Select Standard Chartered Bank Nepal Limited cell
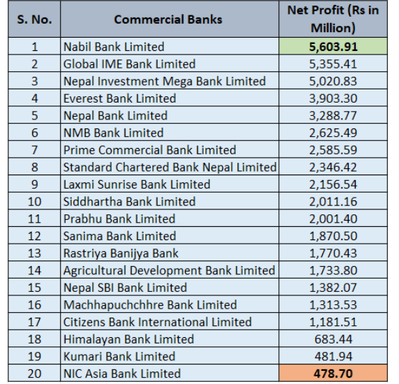The height and width of the screenshot is (384, 399). [x=170, y=167]
